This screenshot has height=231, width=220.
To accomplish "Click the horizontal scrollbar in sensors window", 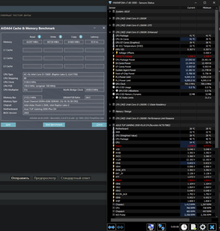I will coord(150,220).
